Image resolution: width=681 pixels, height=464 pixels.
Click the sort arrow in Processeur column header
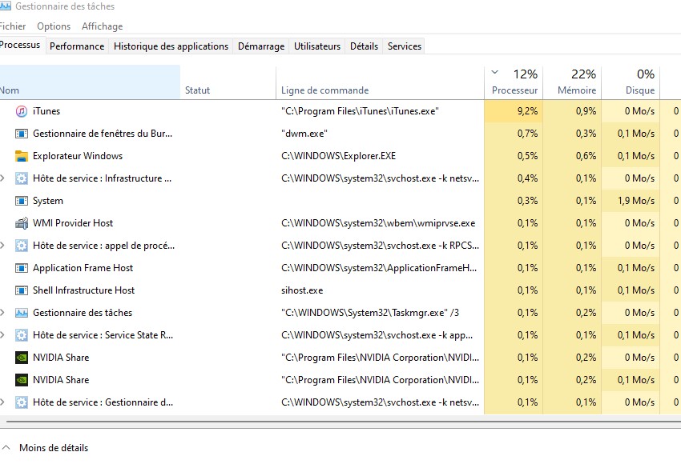[494, 73]
